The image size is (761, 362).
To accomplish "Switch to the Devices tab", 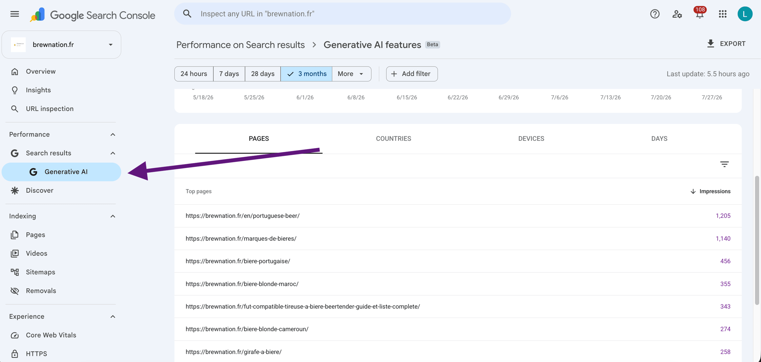I will pyautogui.click(x=531, y=139).
